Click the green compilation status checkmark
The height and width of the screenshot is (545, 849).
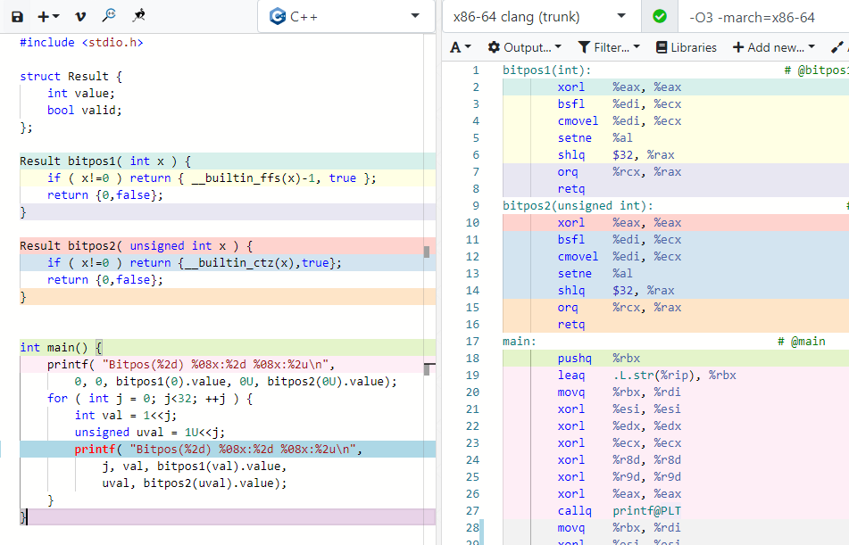pyautogui.click(x=660, y=17)
